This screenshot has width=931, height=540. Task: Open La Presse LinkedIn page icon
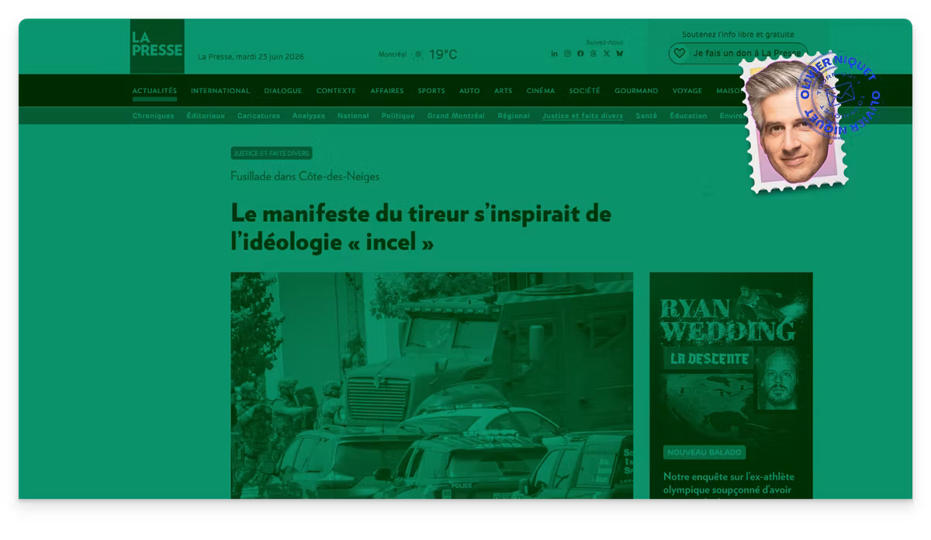click(555, 54)
